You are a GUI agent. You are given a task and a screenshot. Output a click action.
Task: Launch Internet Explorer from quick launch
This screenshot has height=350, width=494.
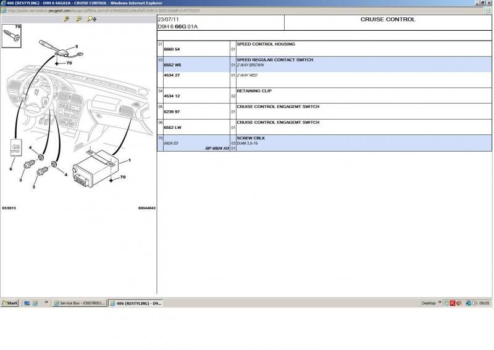[x=35, y=303]
